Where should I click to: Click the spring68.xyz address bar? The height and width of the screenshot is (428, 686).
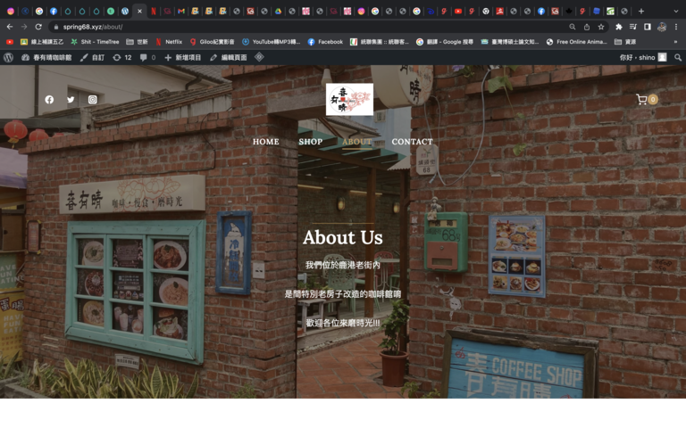(x=268, y=27)
